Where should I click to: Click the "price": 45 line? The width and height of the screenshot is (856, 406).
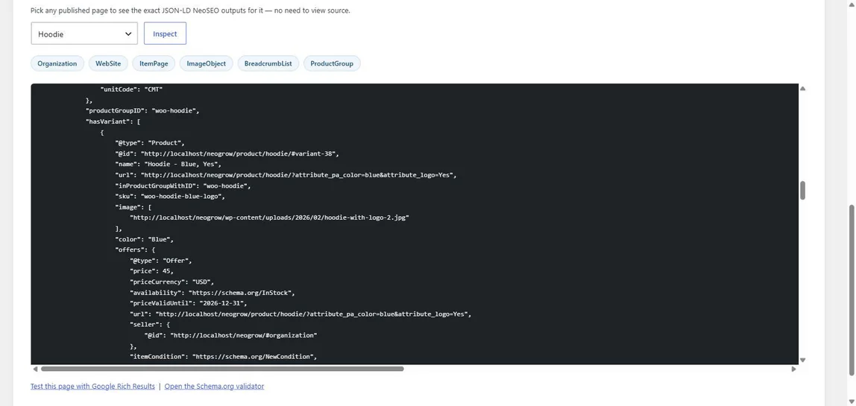click(151, 270)
